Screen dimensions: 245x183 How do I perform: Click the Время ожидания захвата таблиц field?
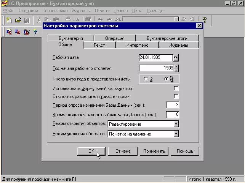coord(173,115)
